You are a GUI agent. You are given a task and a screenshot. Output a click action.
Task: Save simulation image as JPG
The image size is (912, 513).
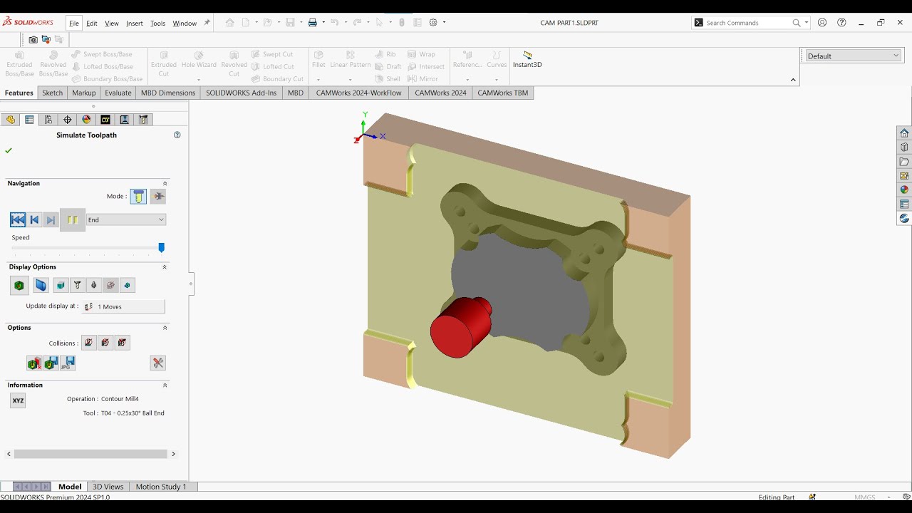point(68,363)
